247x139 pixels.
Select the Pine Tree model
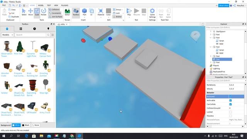click(x=20, y=48)
